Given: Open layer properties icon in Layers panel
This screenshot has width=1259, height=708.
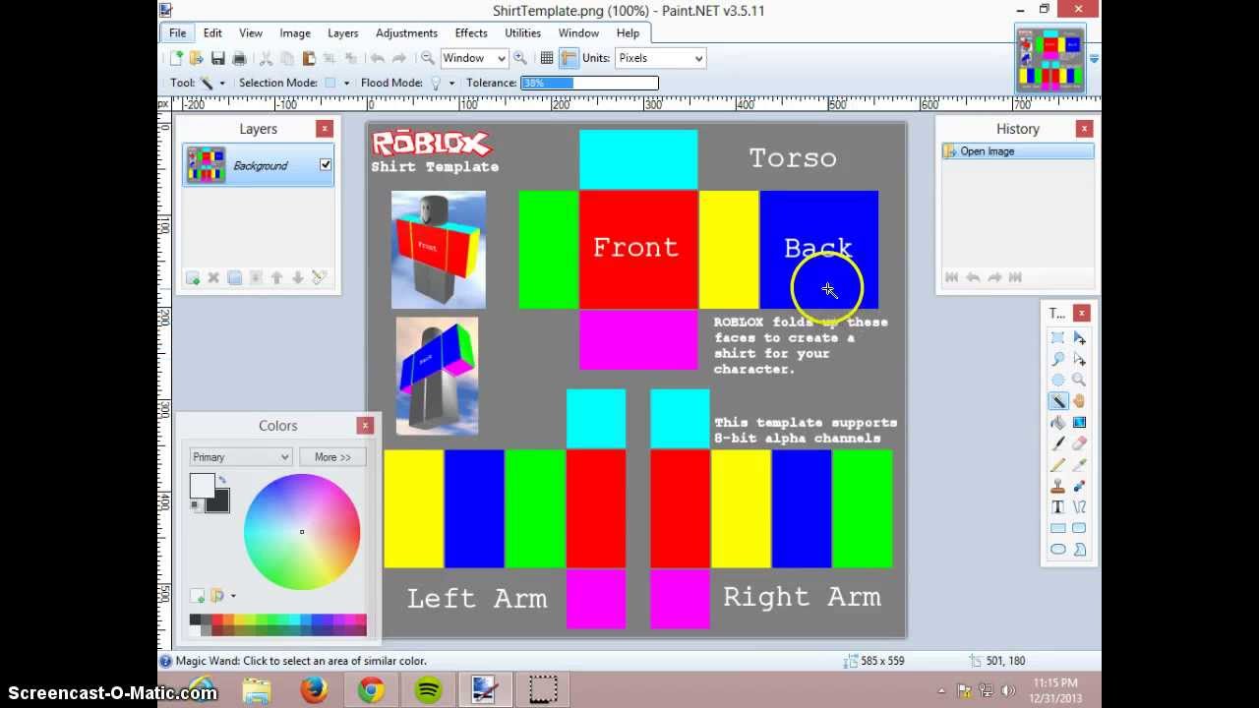Looking at the screenshot, I should pyautogui.click(x=319, y=278).
